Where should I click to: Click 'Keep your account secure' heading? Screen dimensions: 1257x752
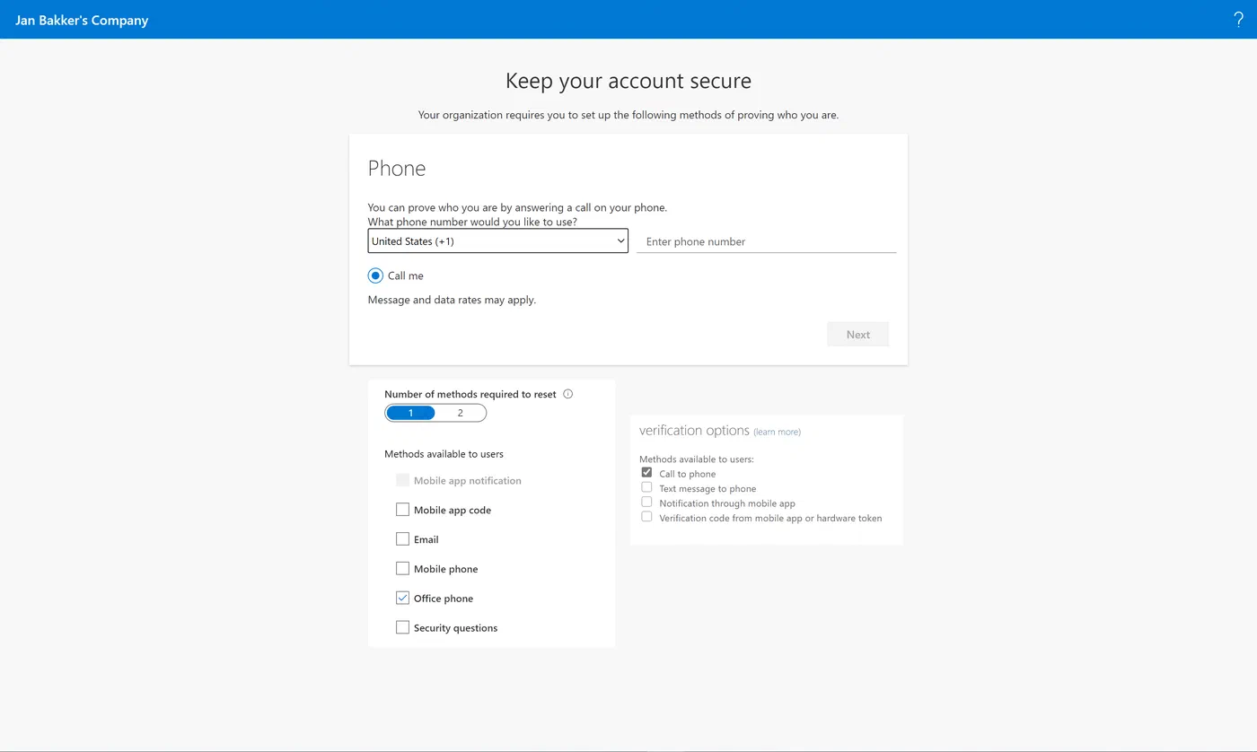click(x=628, y=81)
